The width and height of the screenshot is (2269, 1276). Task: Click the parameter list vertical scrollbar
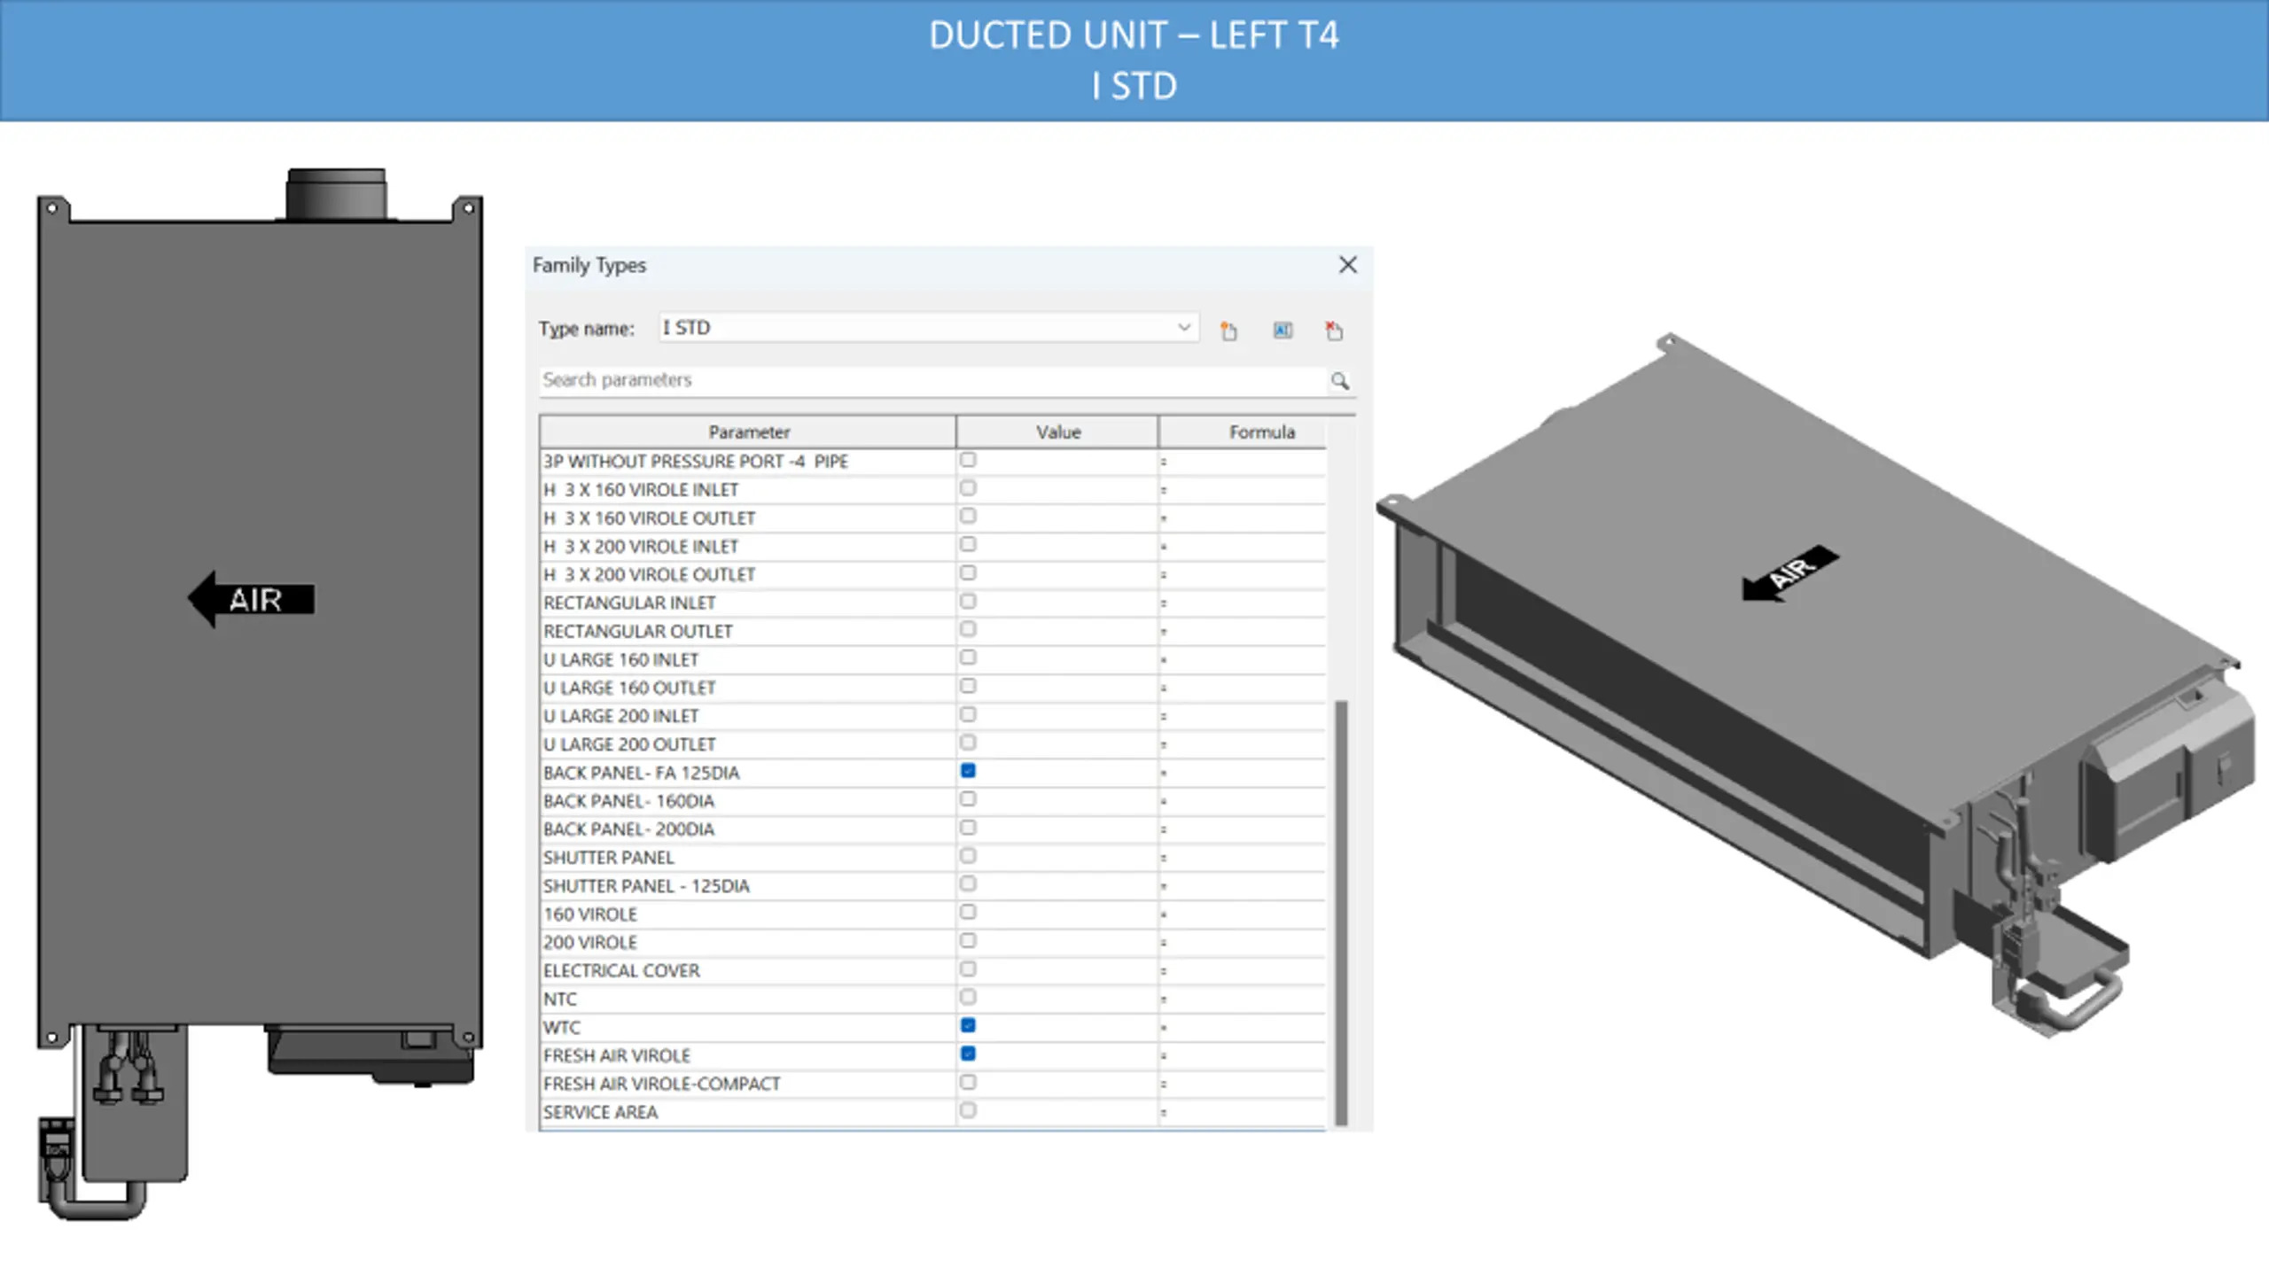click(x=1341, y=913)
